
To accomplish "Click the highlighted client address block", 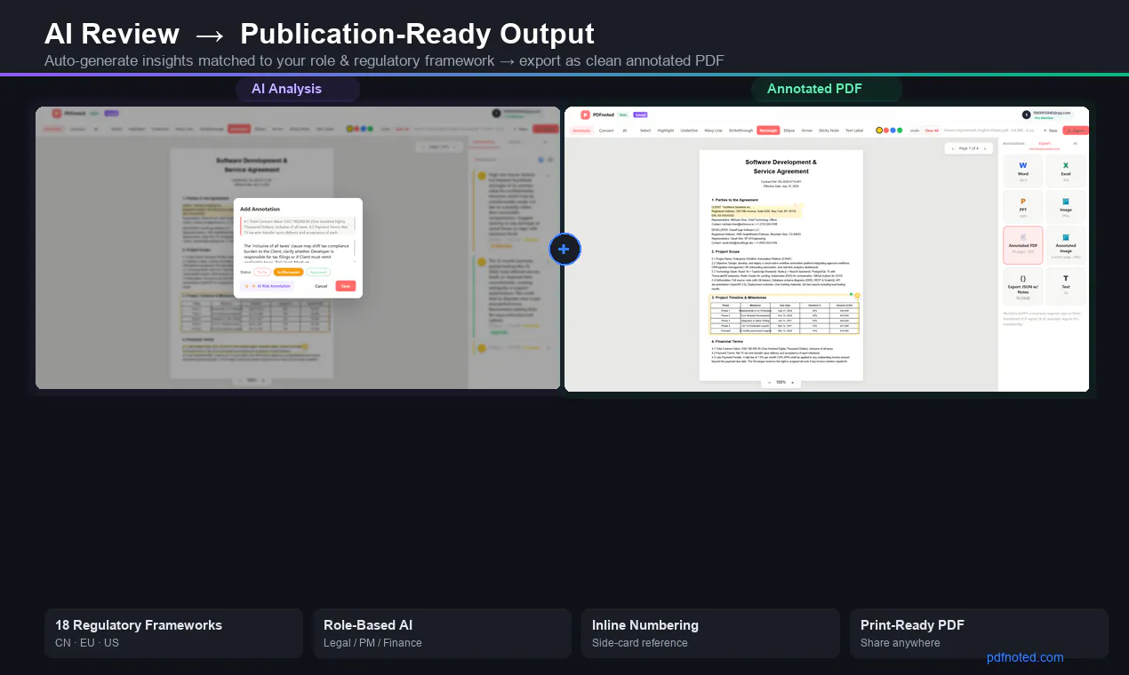I will pos(757,210).
